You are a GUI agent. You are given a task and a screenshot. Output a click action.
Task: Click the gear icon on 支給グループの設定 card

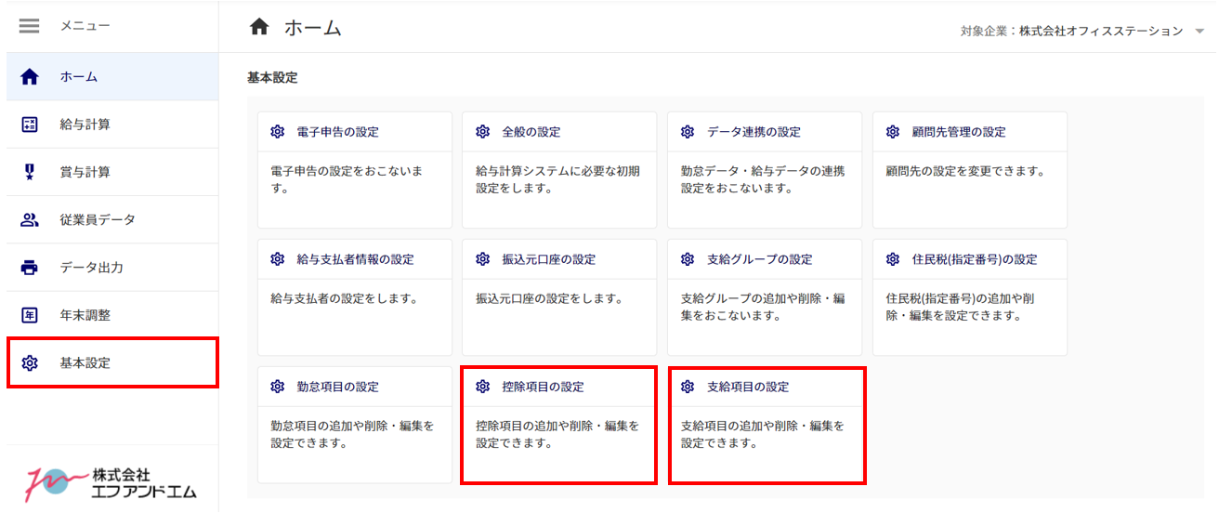[688, 259]
